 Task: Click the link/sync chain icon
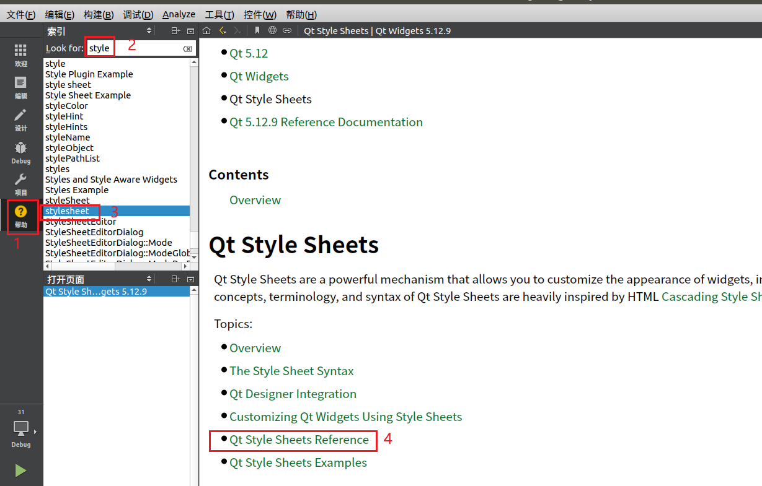[x=287, y=30]
